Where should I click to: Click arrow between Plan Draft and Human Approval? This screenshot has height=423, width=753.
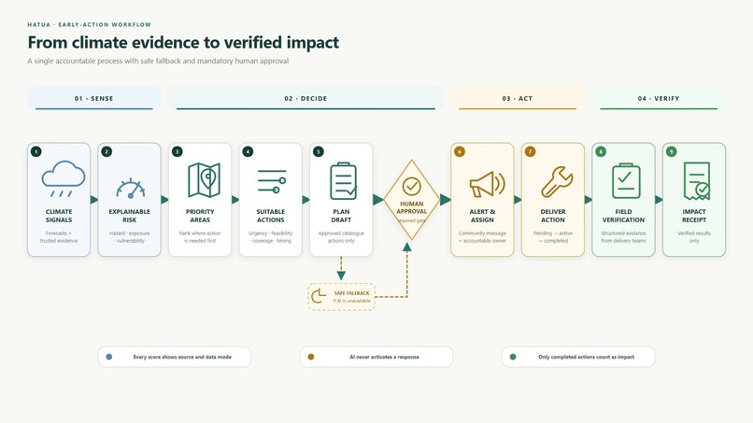[x=378, y=200]
